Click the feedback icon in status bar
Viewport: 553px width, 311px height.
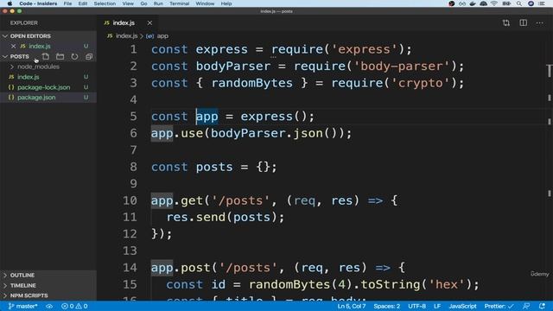coord(526,306)
